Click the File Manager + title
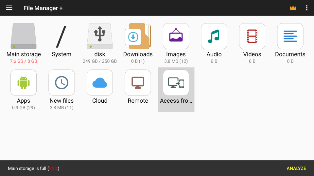The height and width of the screenshot is (176, 314). click(43, 8)
